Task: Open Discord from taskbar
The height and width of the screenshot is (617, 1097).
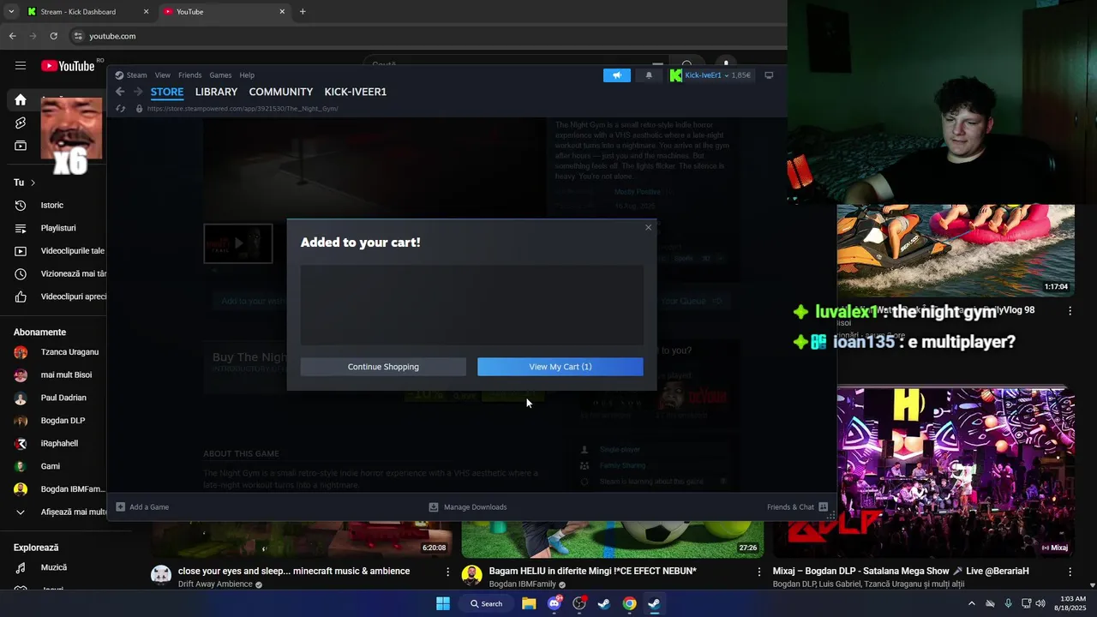Action: tap(554, 603)
